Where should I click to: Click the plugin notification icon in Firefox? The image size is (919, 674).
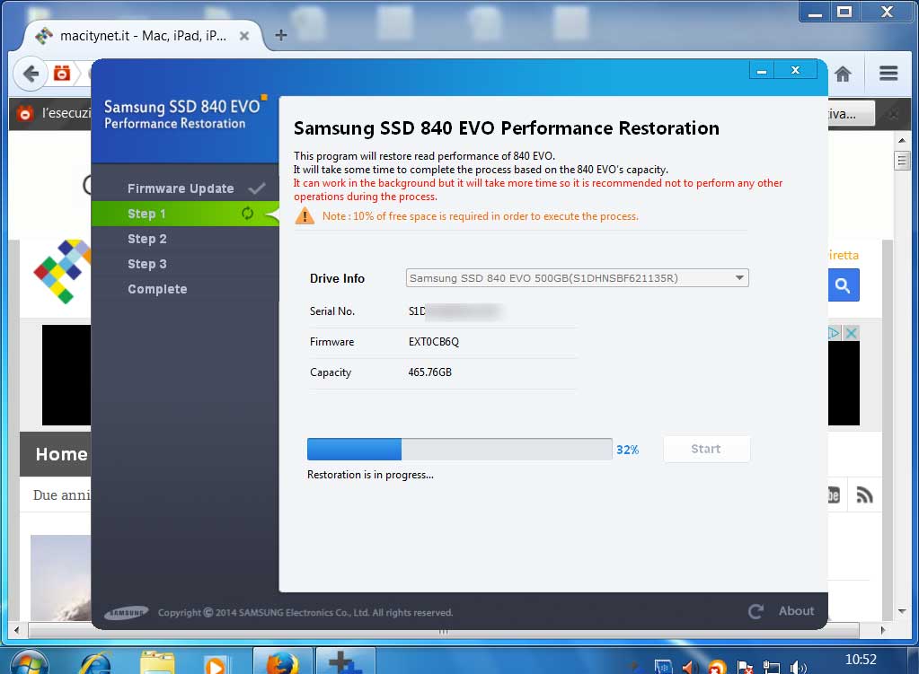pos(24,113)
